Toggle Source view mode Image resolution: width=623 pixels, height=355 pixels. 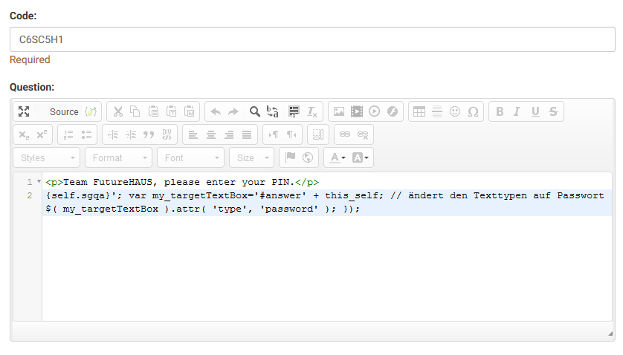click(x=64, y=111)
